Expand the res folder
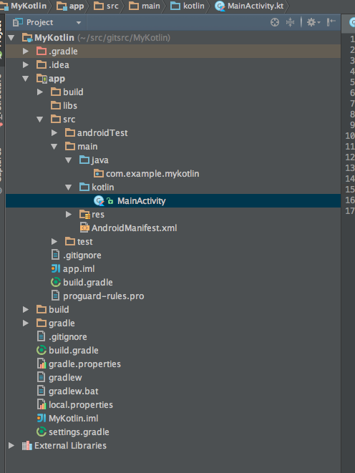This screenshot has height=473, width=355. click(69, 215)
